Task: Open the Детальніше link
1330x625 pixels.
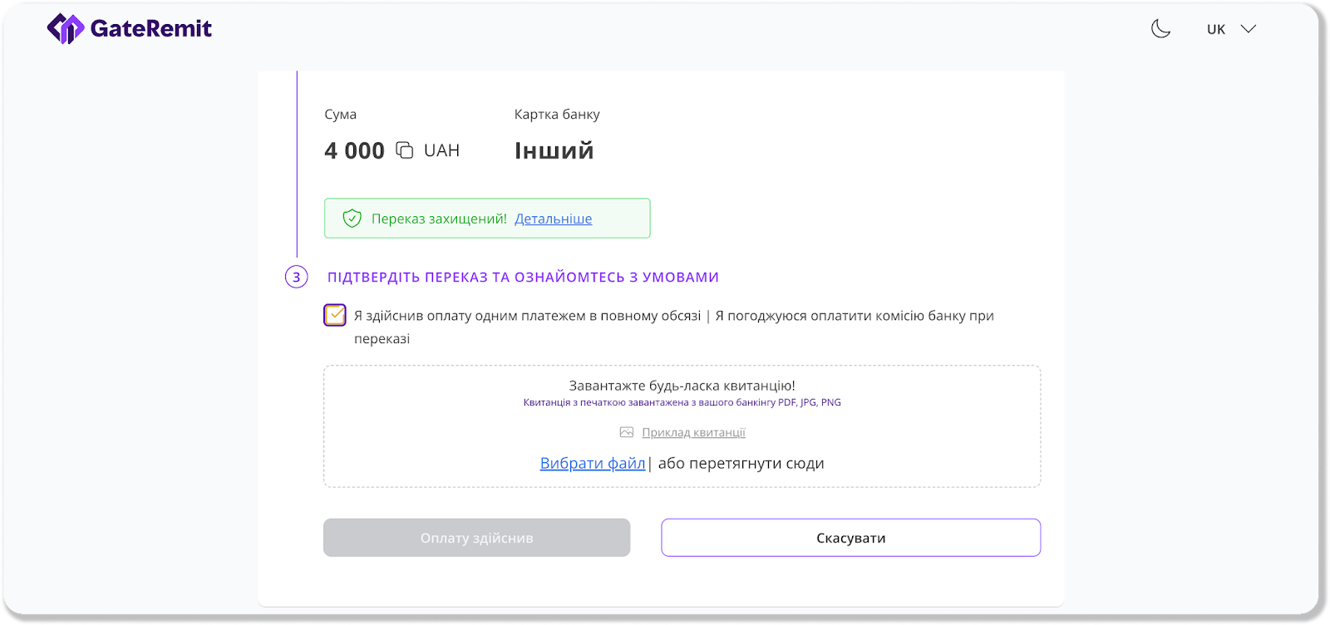Action: click(553, 219)
